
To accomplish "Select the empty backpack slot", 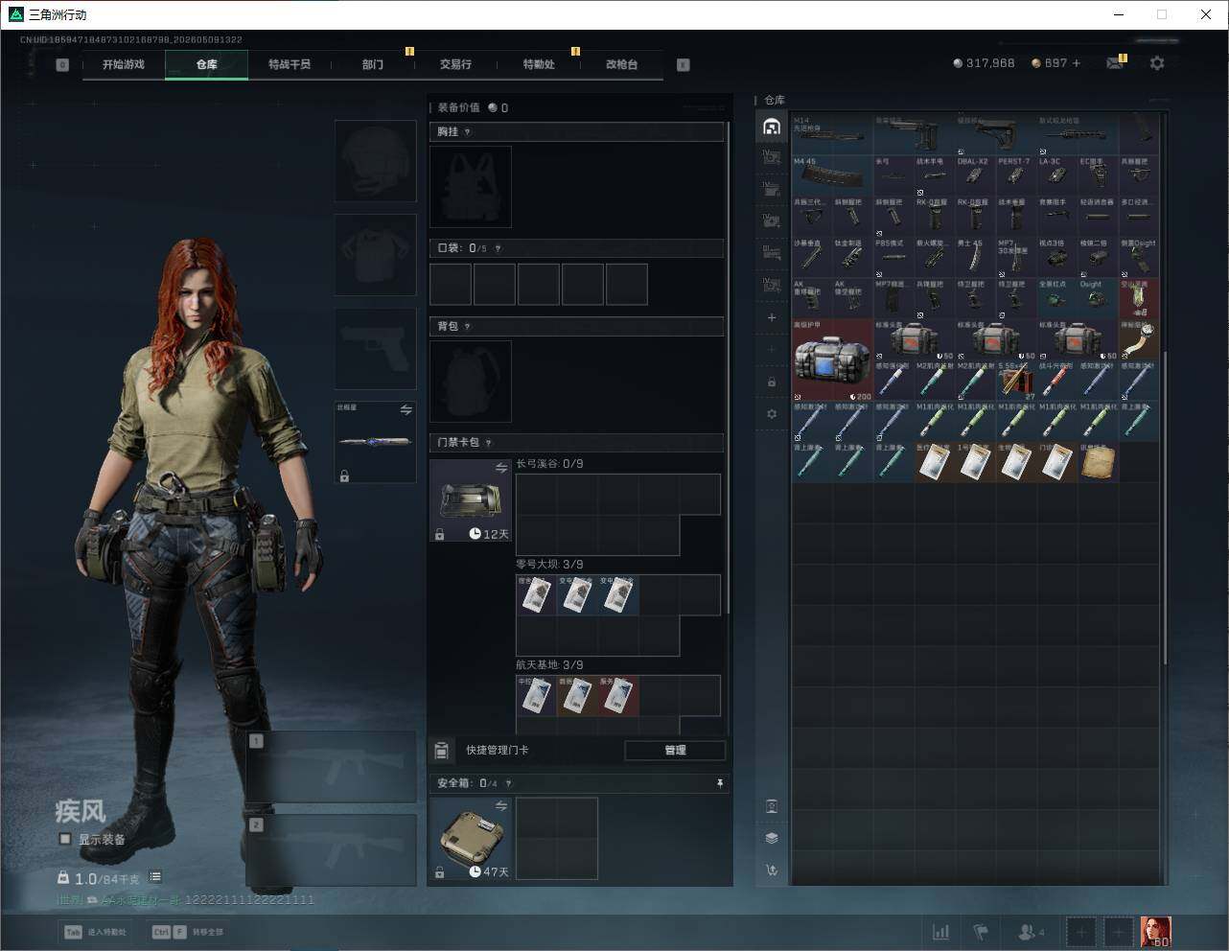I will 471,381.
